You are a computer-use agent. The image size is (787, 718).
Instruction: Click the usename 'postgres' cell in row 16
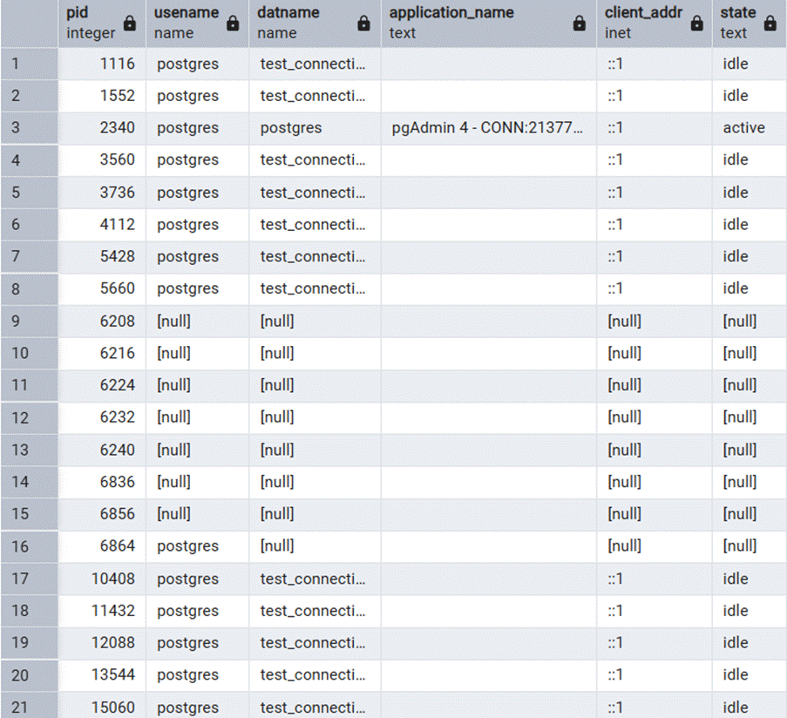[197, 545]
